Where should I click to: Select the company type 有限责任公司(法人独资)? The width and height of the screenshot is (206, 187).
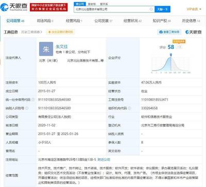tap(55, 117)
